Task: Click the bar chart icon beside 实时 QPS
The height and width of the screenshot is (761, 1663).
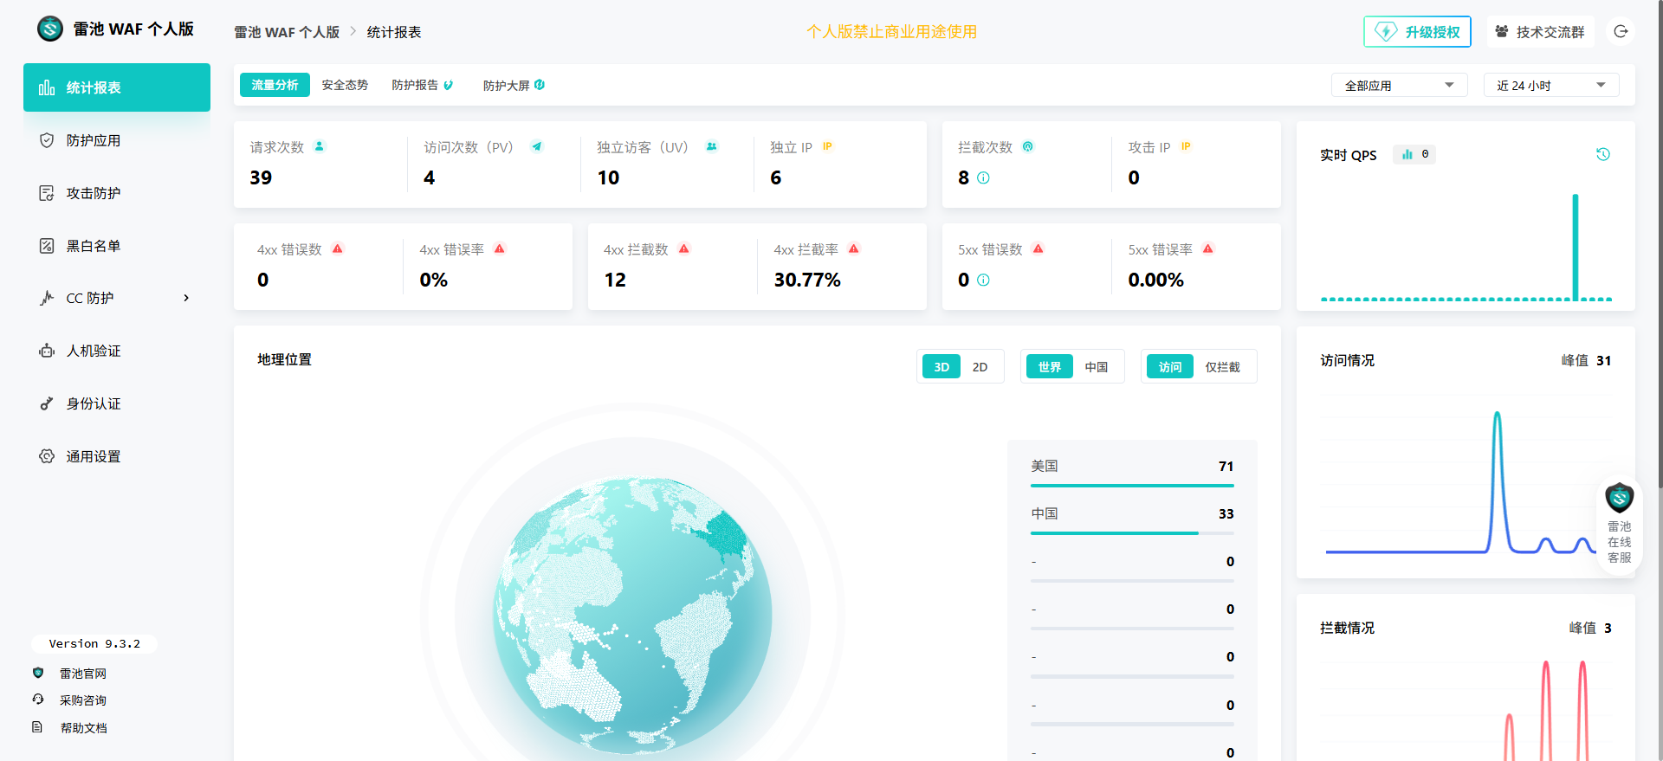Action: pyautogui.click(x=1407, y=154)
